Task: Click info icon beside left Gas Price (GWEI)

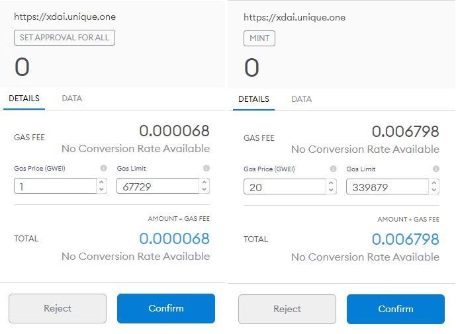Action: [x=103, y=168]
